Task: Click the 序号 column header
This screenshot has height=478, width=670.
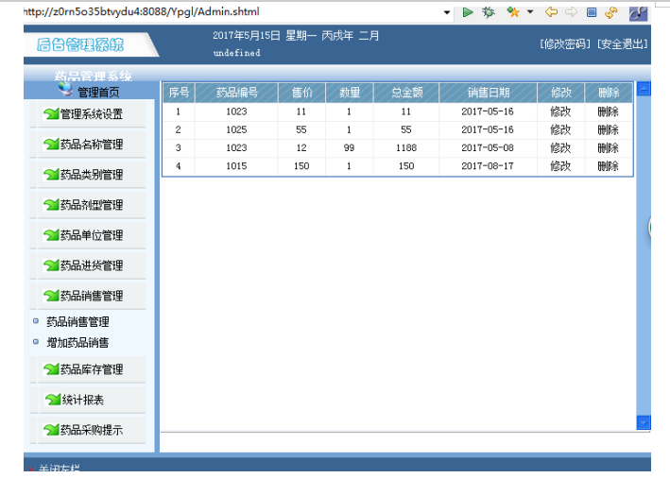Action: [179, 93]
